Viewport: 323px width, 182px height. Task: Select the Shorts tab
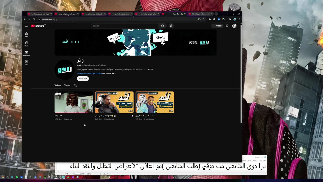(x=67, y=85)
